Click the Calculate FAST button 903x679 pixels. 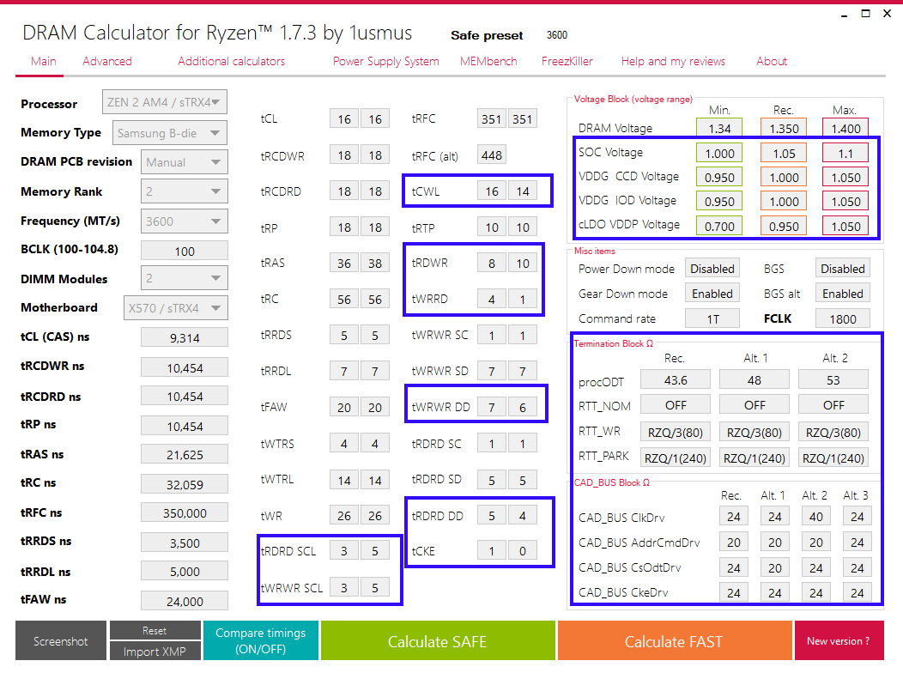(675, 641)
